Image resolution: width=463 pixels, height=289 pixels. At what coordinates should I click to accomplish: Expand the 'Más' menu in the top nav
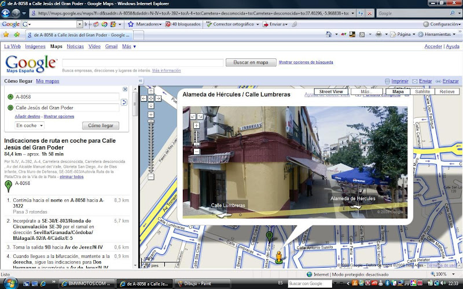tap(128, 46)
